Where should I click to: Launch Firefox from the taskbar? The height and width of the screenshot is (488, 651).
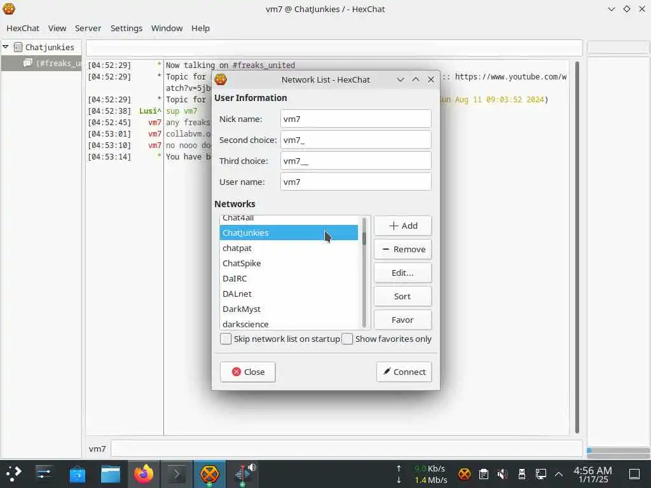coord(144,473)
